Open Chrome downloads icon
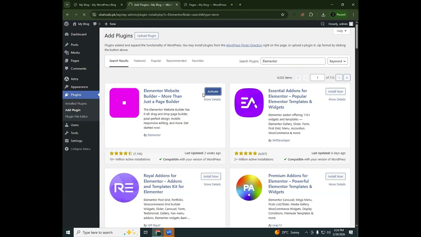This screenshot has width=421, height=237. click(x=323, y=14)
